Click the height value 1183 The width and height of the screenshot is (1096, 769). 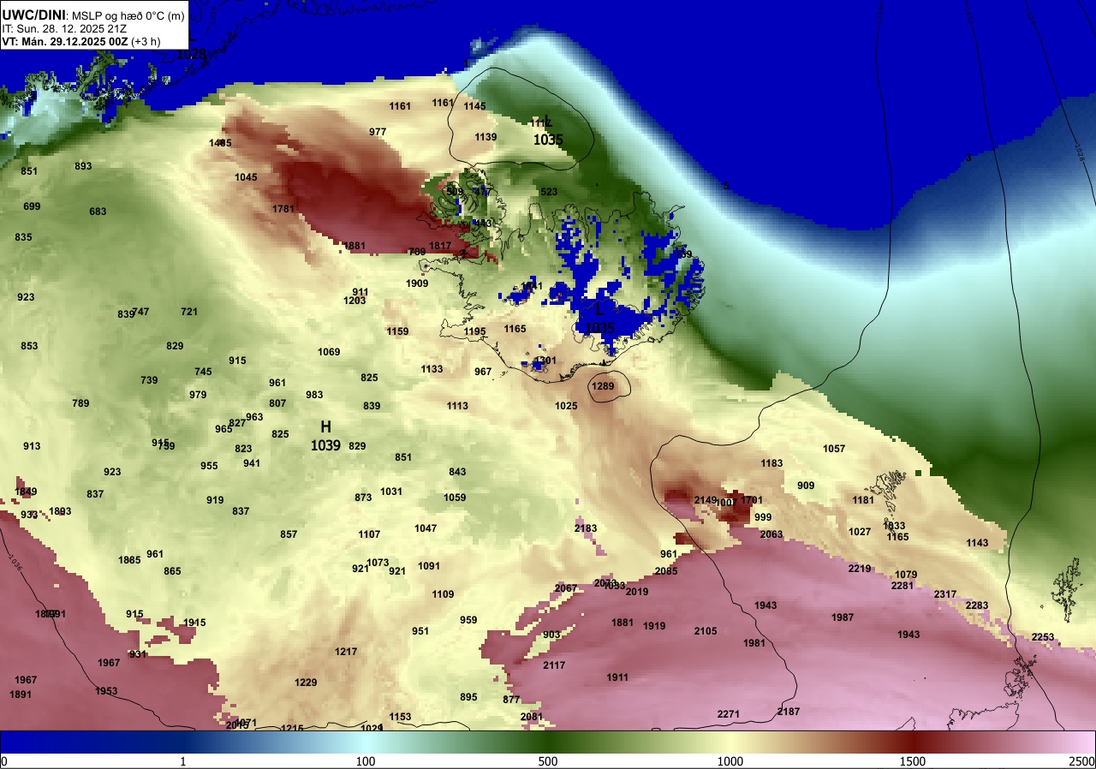pos(771,463)
